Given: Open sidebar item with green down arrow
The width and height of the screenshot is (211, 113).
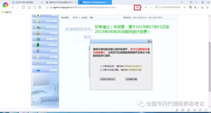Looking at the screenshot, I should click(x=45, y=45).
